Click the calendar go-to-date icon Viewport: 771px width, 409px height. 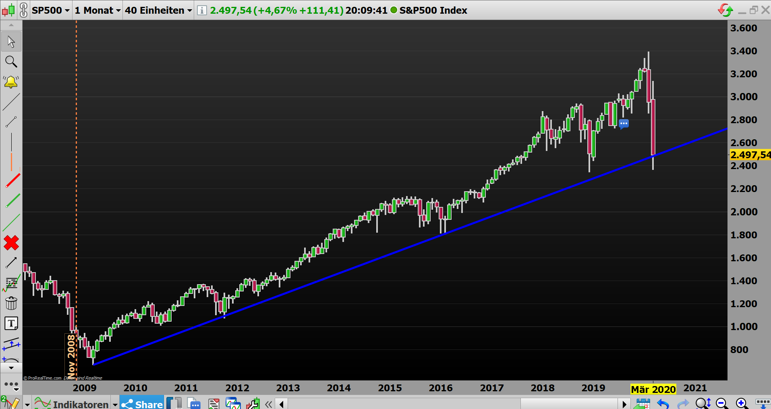pyautogui.click(x=642, y=403)
